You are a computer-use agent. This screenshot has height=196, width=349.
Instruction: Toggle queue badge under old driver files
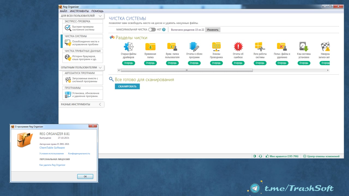(128, 63)
